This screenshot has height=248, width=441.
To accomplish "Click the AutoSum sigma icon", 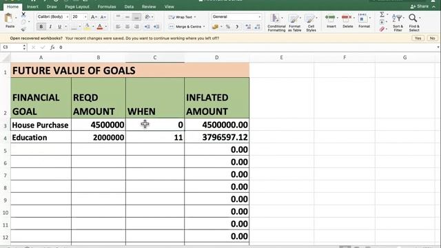I will click(x=382, y=14).
